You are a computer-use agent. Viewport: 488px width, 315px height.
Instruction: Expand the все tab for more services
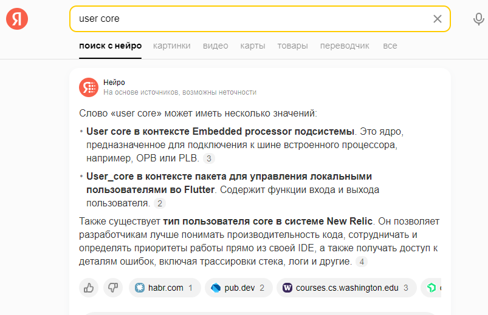click(390, 46)
